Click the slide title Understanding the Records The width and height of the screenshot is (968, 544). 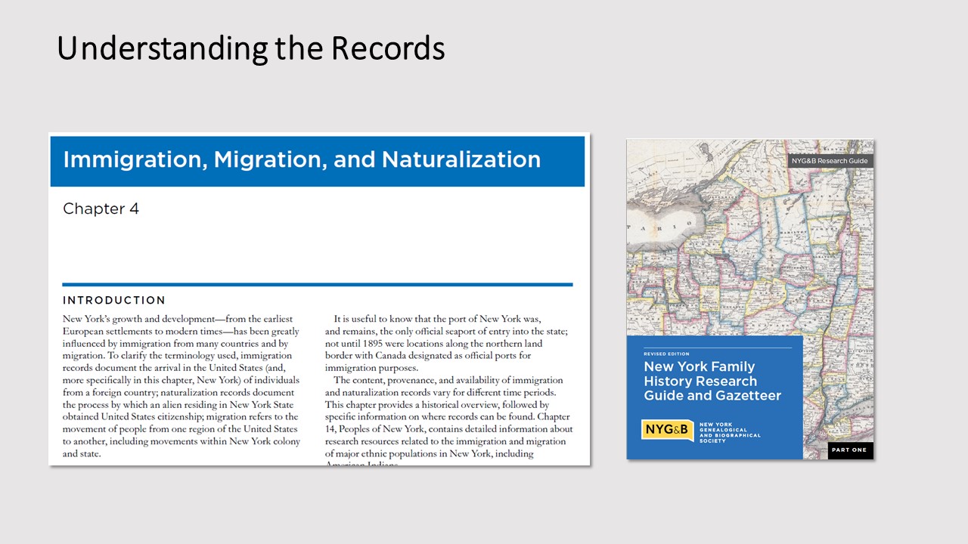[x=250, y=48]
